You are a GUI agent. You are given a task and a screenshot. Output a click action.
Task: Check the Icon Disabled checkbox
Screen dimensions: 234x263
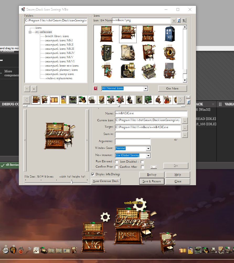pyautogui.click(x=142, y=162)
